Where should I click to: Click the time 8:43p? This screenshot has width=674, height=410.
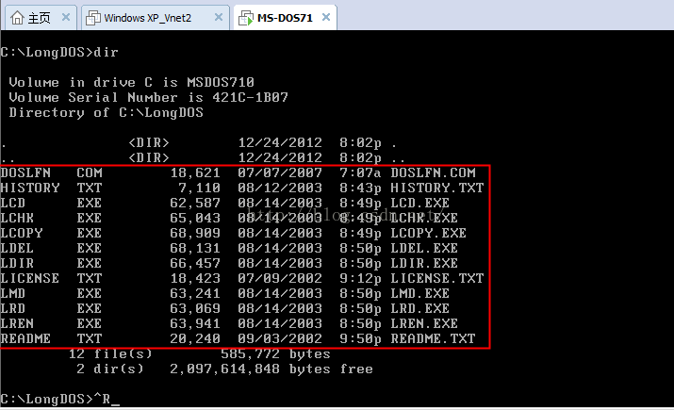pyautogui.click(x=360, y=188)
